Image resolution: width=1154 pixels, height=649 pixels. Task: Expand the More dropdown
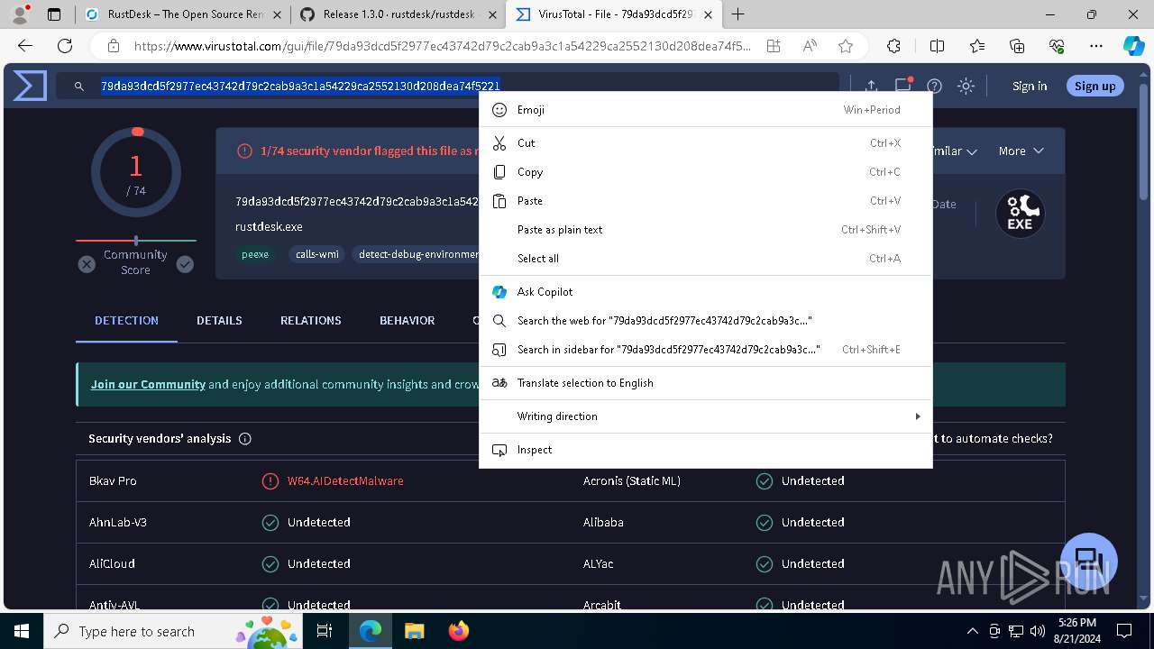pos(1021,151)
